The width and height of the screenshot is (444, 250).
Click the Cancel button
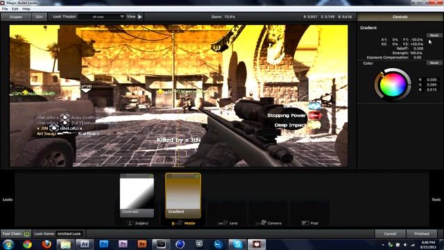tap(390, 234)
